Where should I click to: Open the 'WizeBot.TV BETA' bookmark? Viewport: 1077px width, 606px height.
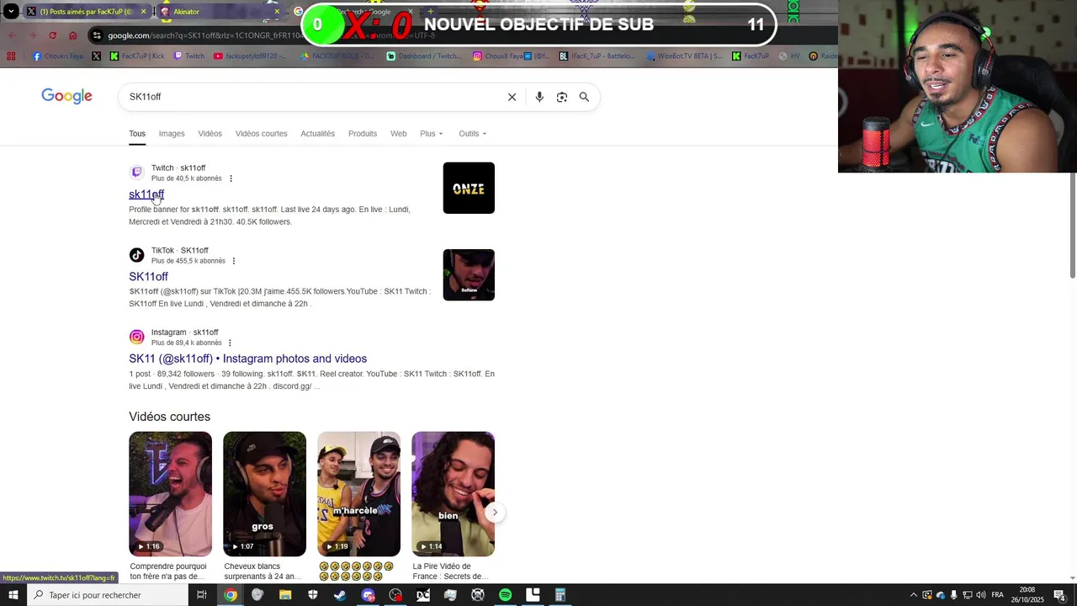tap(684, 56)
